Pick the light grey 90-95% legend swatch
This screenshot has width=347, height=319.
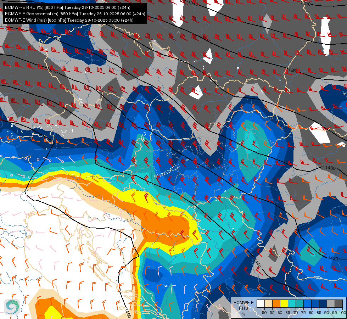(x=331, y=303)
